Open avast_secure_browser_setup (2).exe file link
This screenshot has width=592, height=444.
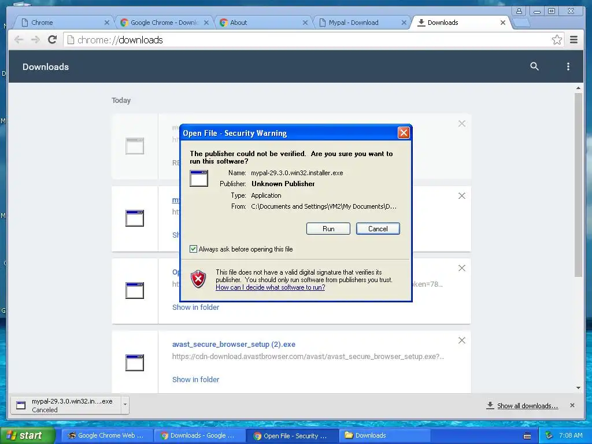point(234,345)
